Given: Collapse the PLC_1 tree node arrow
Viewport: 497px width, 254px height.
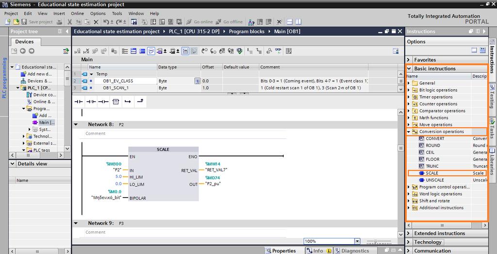Looking at the screenshot, I should pos(18,88).
